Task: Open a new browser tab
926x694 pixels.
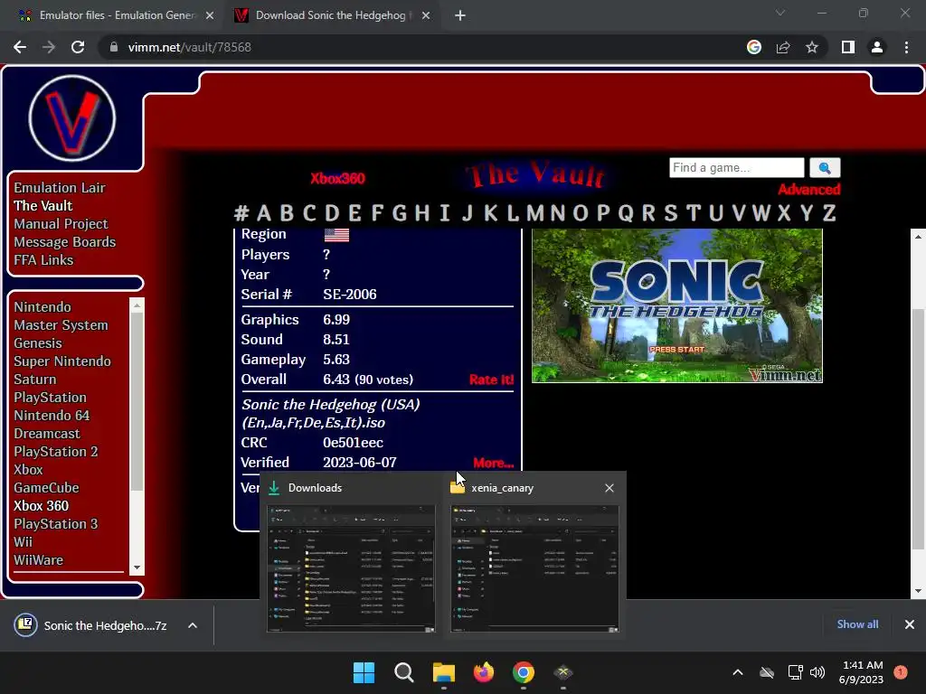Action: point(460,15)
